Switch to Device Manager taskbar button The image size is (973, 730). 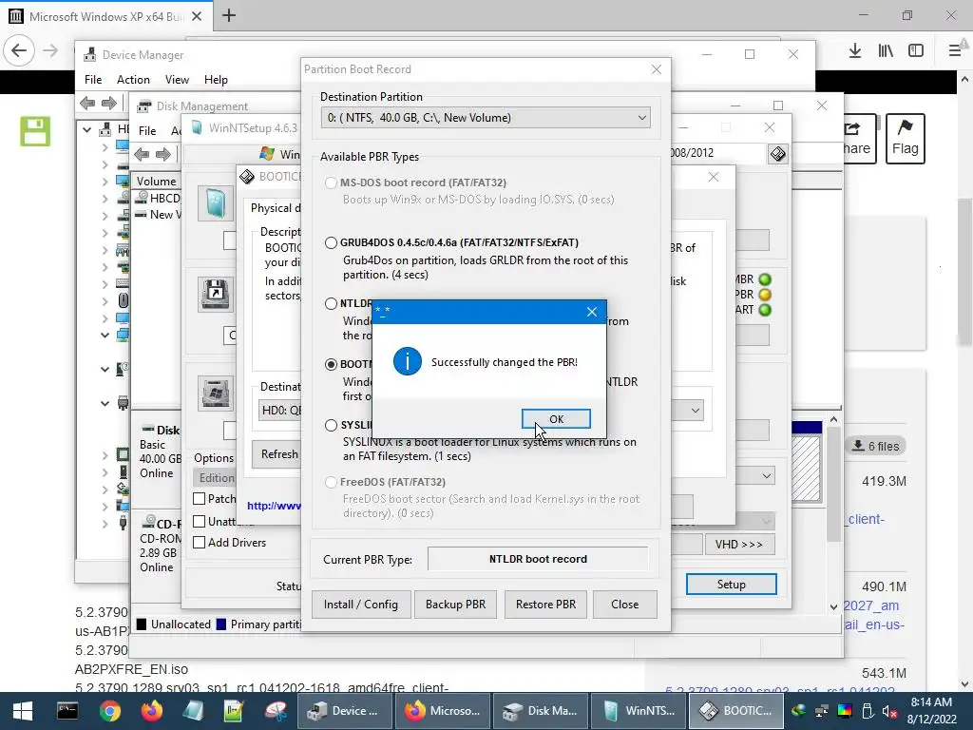[x=344, y=711]
